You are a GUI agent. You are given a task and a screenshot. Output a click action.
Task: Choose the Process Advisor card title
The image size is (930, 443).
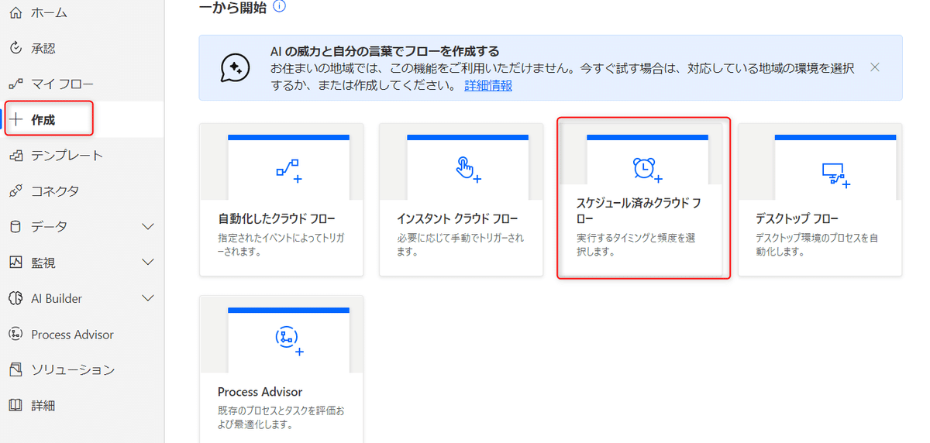click(x=260, y=391)
